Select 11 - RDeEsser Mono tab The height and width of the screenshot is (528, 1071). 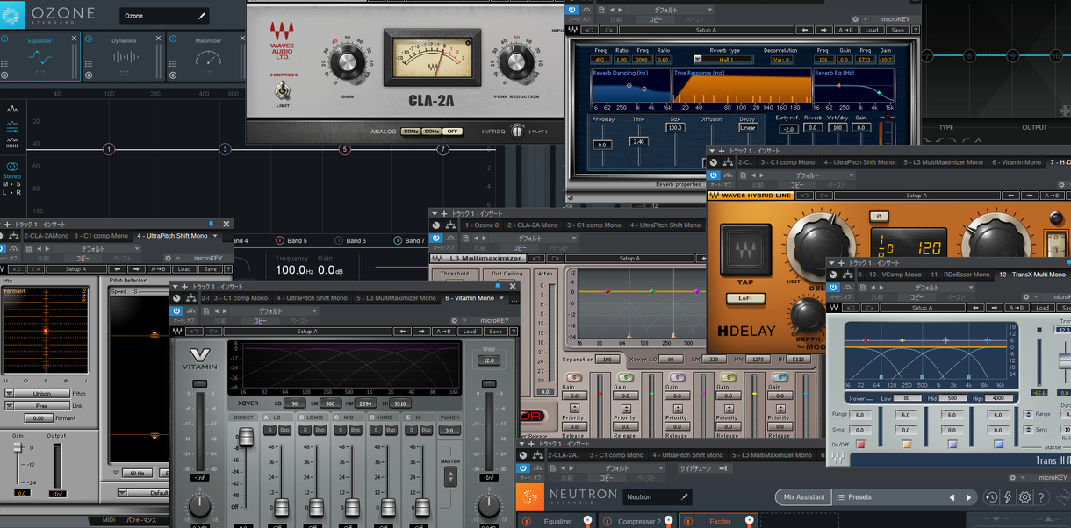960,275
